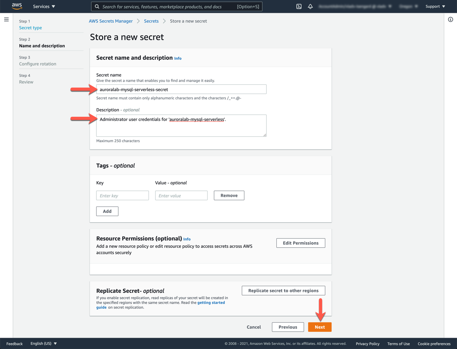Expand the Services dropdown menu
Viewport: 457px width, 349px height.
[x=44, y=6]
